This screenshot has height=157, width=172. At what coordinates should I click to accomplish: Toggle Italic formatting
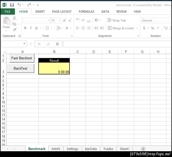pos(31,28)
